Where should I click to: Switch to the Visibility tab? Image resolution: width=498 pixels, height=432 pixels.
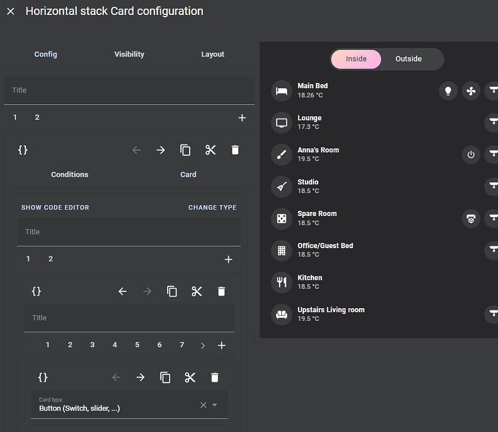tap(129, 54)
